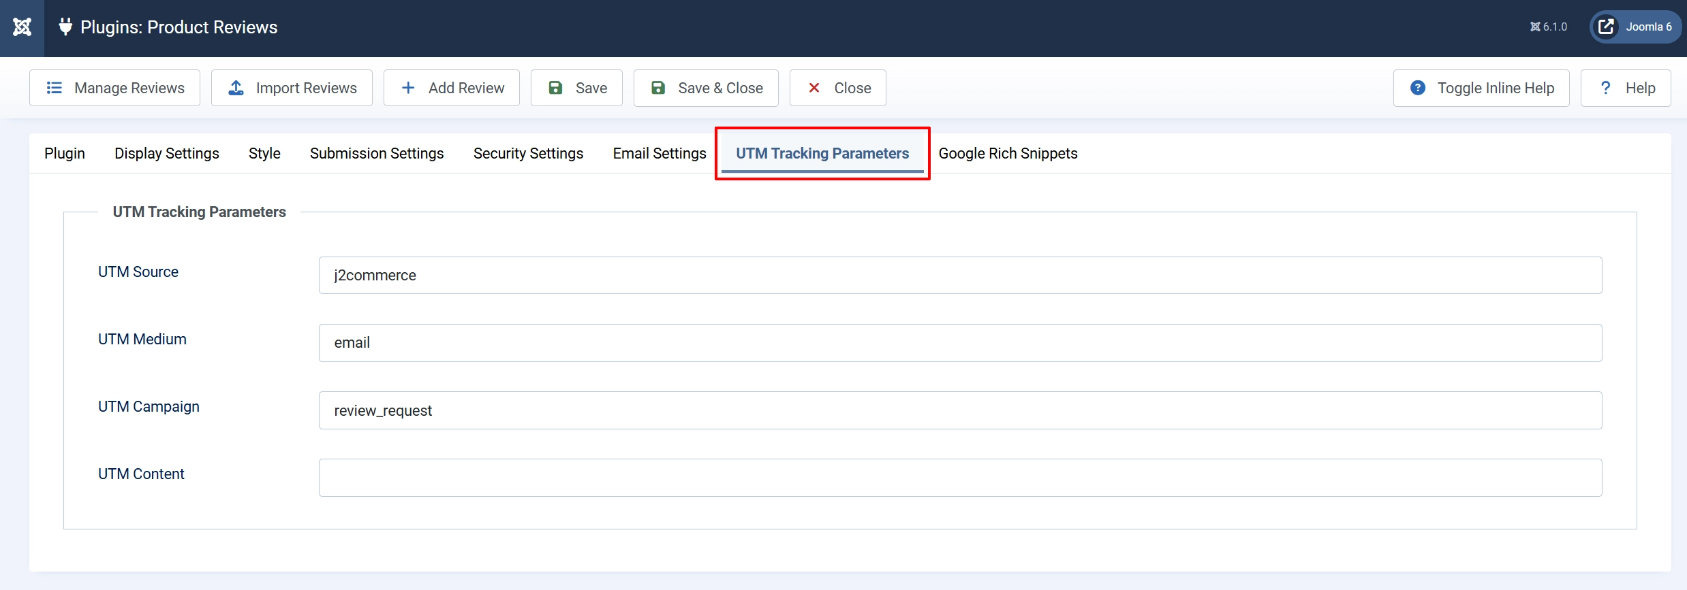Click the floppy disk icon on Save

coord(555,88)
